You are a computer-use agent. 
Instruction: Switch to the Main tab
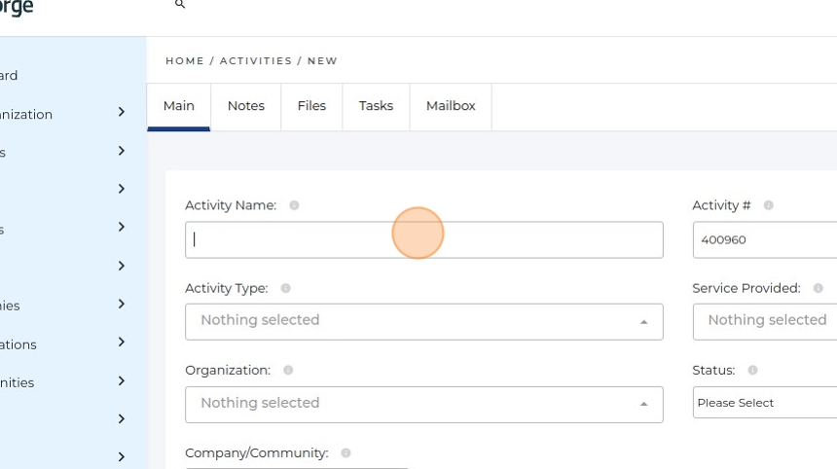[179, 106]
